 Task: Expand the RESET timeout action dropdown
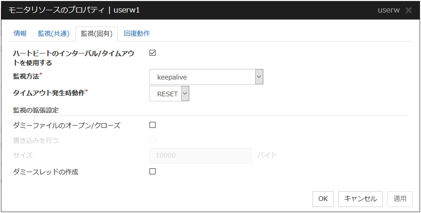(170, 93)
